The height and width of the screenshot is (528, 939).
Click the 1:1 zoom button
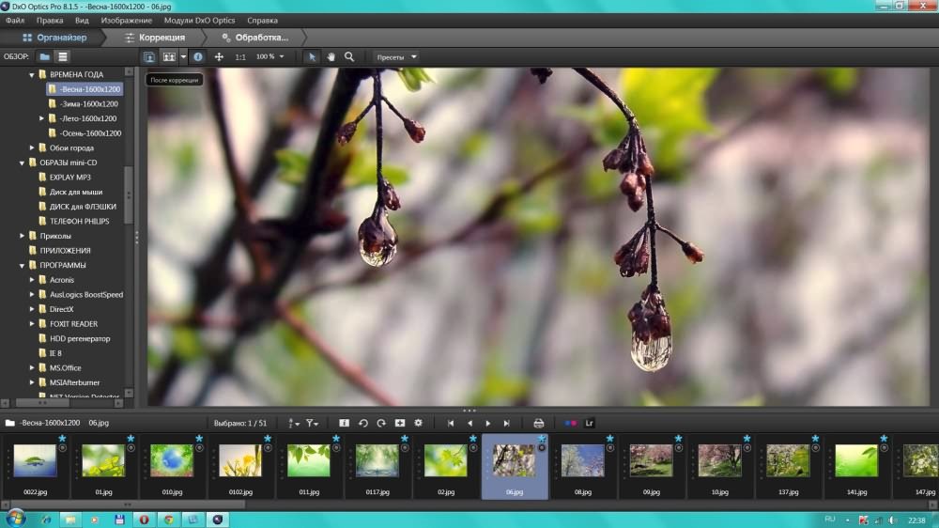tap(240, 56)
